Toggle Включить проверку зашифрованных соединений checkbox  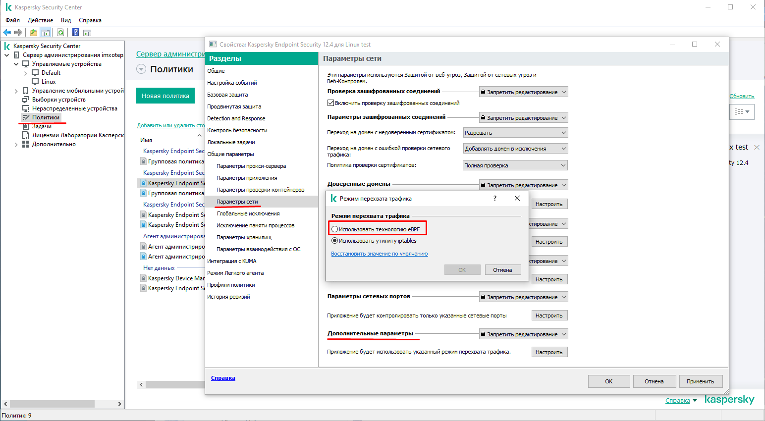(330, 103)
